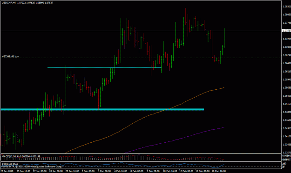This screenshot has width=291, height=173.
Task: Click the 1.0621 price scale label
Action: click(x=287, y=72)
